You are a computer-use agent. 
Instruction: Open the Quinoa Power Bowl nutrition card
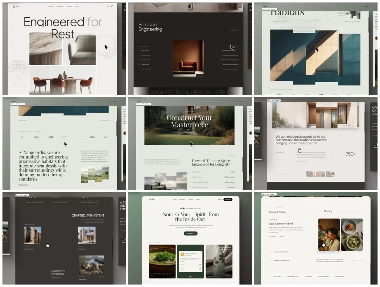pos(191,261)
